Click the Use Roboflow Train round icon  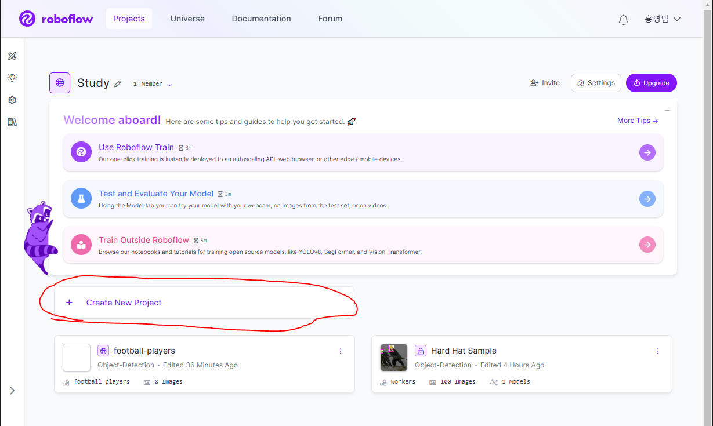tap(82, 152)
